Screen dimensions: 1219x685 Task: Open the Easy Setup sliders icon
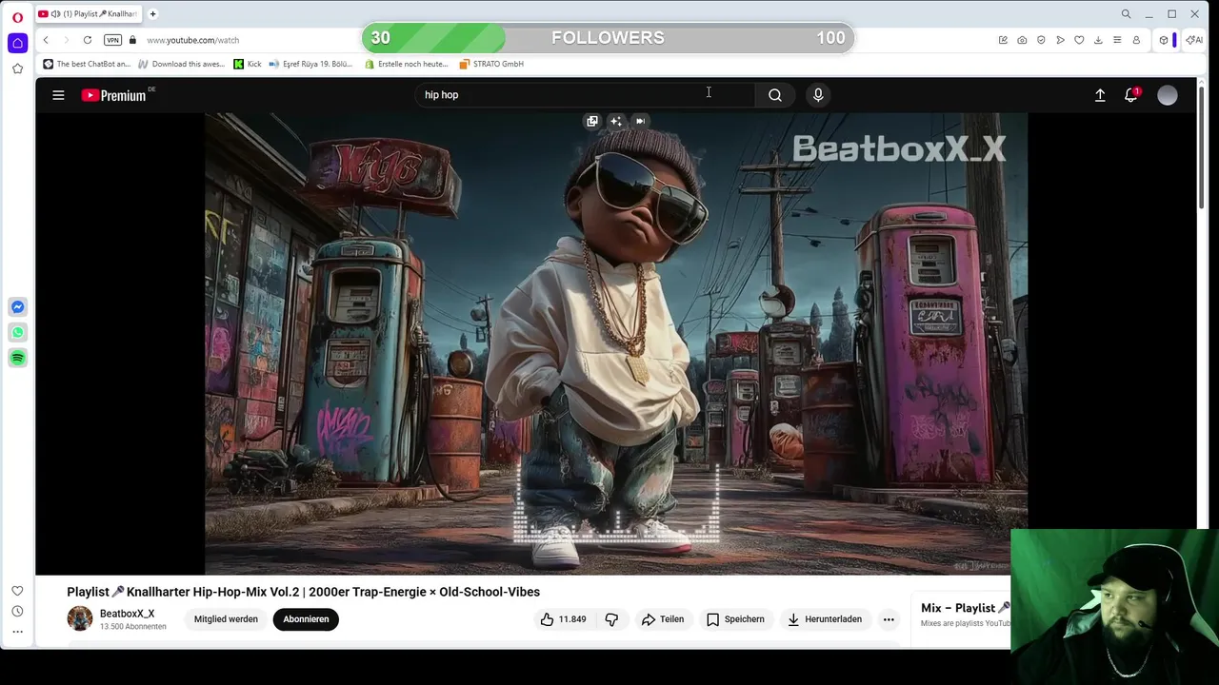(x=1117, y=40)
